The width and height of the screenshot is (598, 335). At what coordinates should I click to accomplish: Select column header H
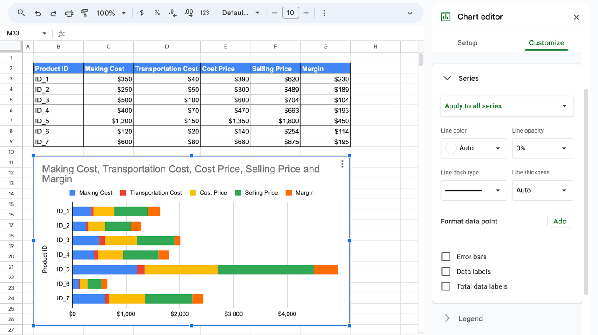point(375,46)
